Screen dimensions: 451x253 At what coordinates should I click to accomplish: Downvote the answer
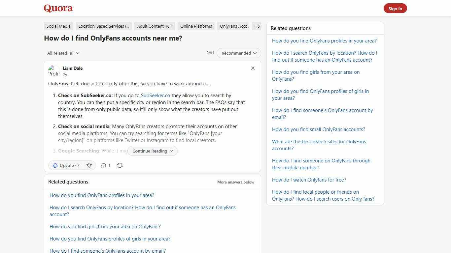pos(89,165)
